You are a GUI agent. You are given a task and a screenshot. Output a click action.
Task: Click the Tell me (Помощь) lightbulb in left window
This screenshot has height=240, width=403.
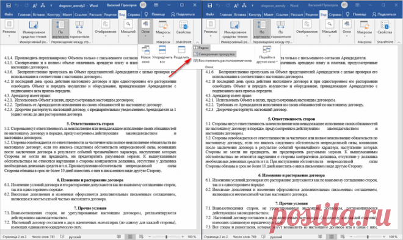pyautogui.click(x=147, y=15)
